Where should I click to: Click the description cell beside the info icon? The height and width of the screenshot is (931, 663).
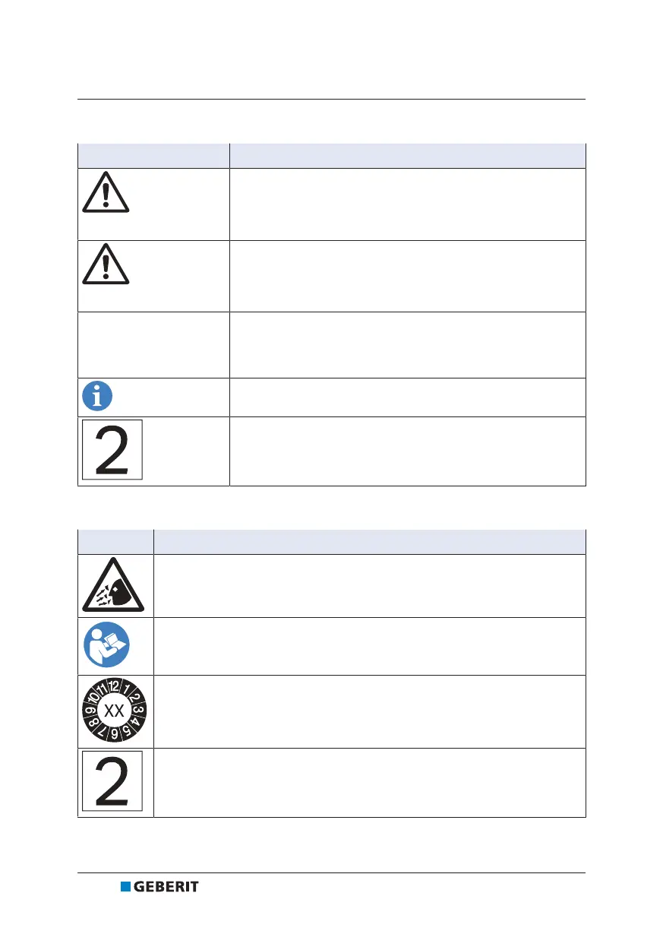coord(407,397)
